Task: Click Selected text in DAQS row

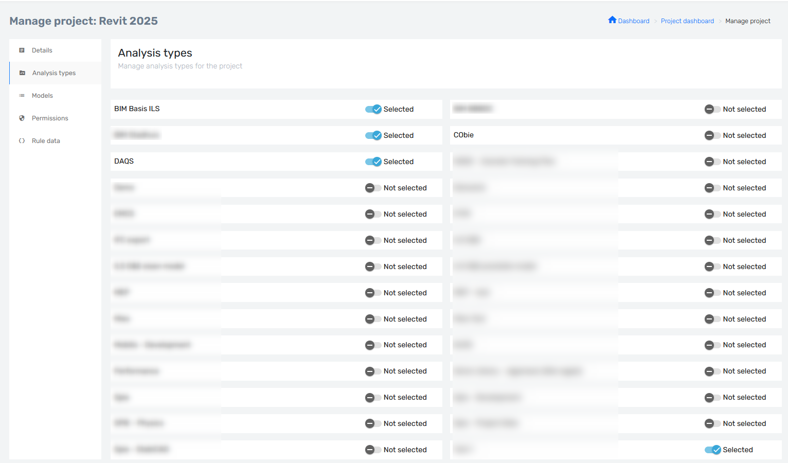Action: [399, 162]
